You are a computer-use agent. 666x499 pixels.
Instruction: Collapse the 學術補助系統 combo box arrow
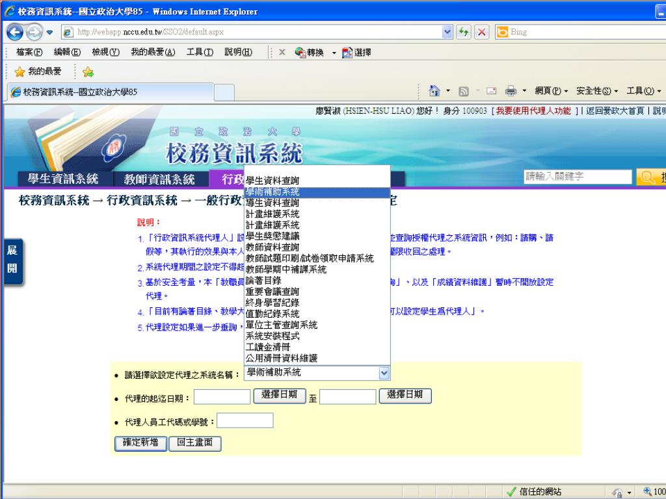point(384,373)
